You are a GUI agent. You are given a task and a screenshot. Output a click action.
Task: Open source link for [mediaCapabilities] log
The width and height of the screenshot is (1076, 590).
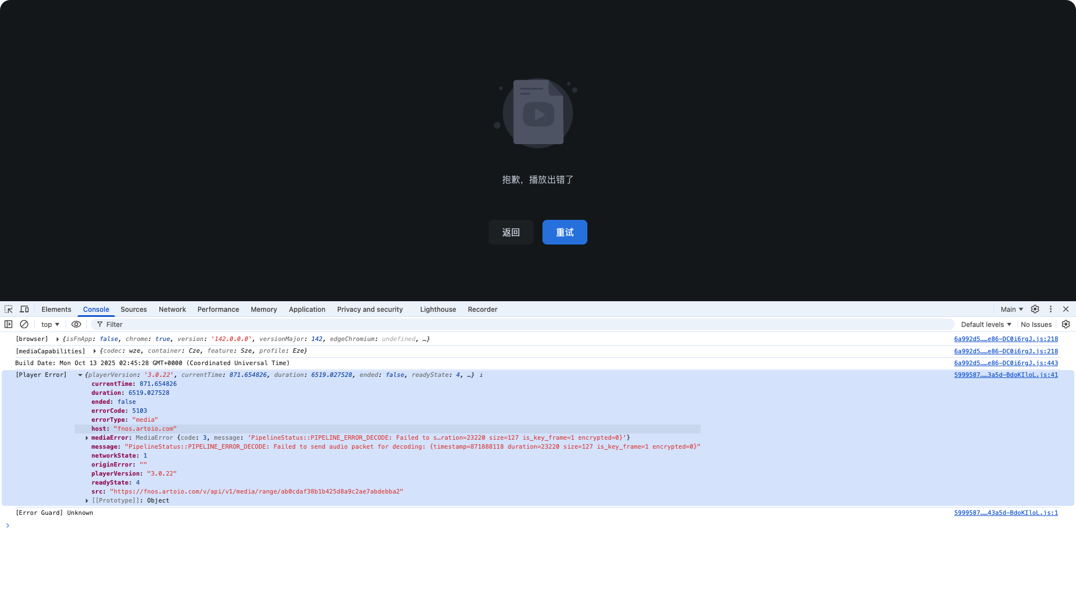(x=1006, y=351)
